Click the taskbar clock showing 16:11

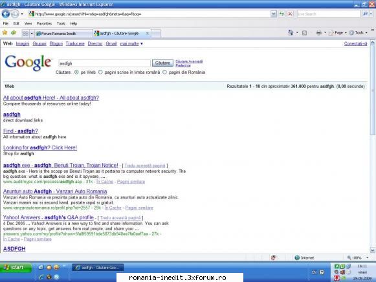(362, 266)
